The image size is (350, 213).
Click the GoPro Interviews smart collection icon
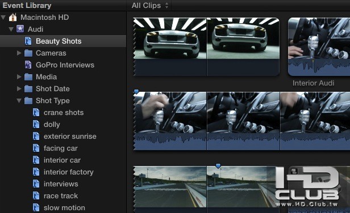point(28,65)
